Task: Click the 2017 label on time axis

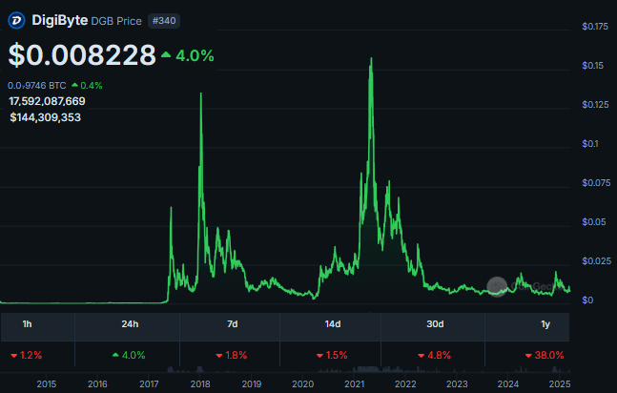Action: (149, 384)
